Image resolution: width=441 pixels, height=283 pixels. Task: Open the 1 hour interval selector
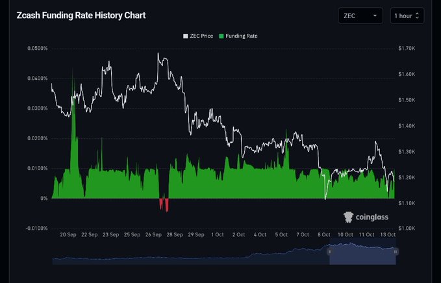(x=407, y=16)
